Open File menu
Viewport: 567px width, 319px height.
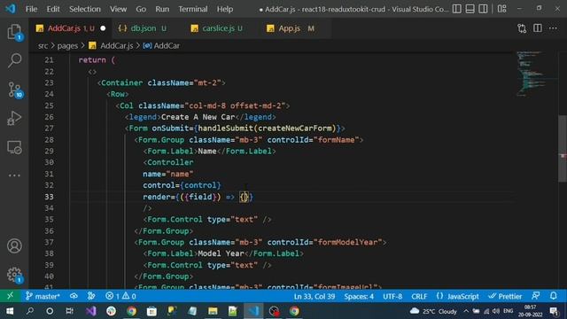tap(31, 9)
